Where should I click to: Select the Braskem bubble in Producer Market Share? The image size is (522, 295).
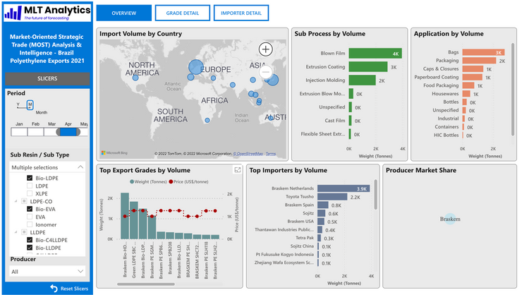(449, 219)
